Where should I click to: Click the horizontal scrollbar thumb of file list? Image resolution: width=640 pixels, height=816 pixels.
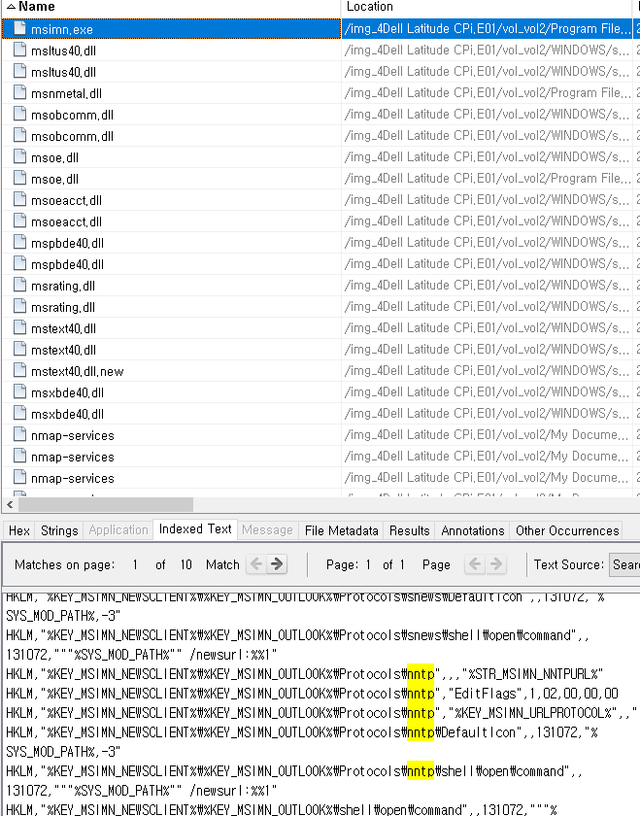pyautogui.click(x=106, y=504)
